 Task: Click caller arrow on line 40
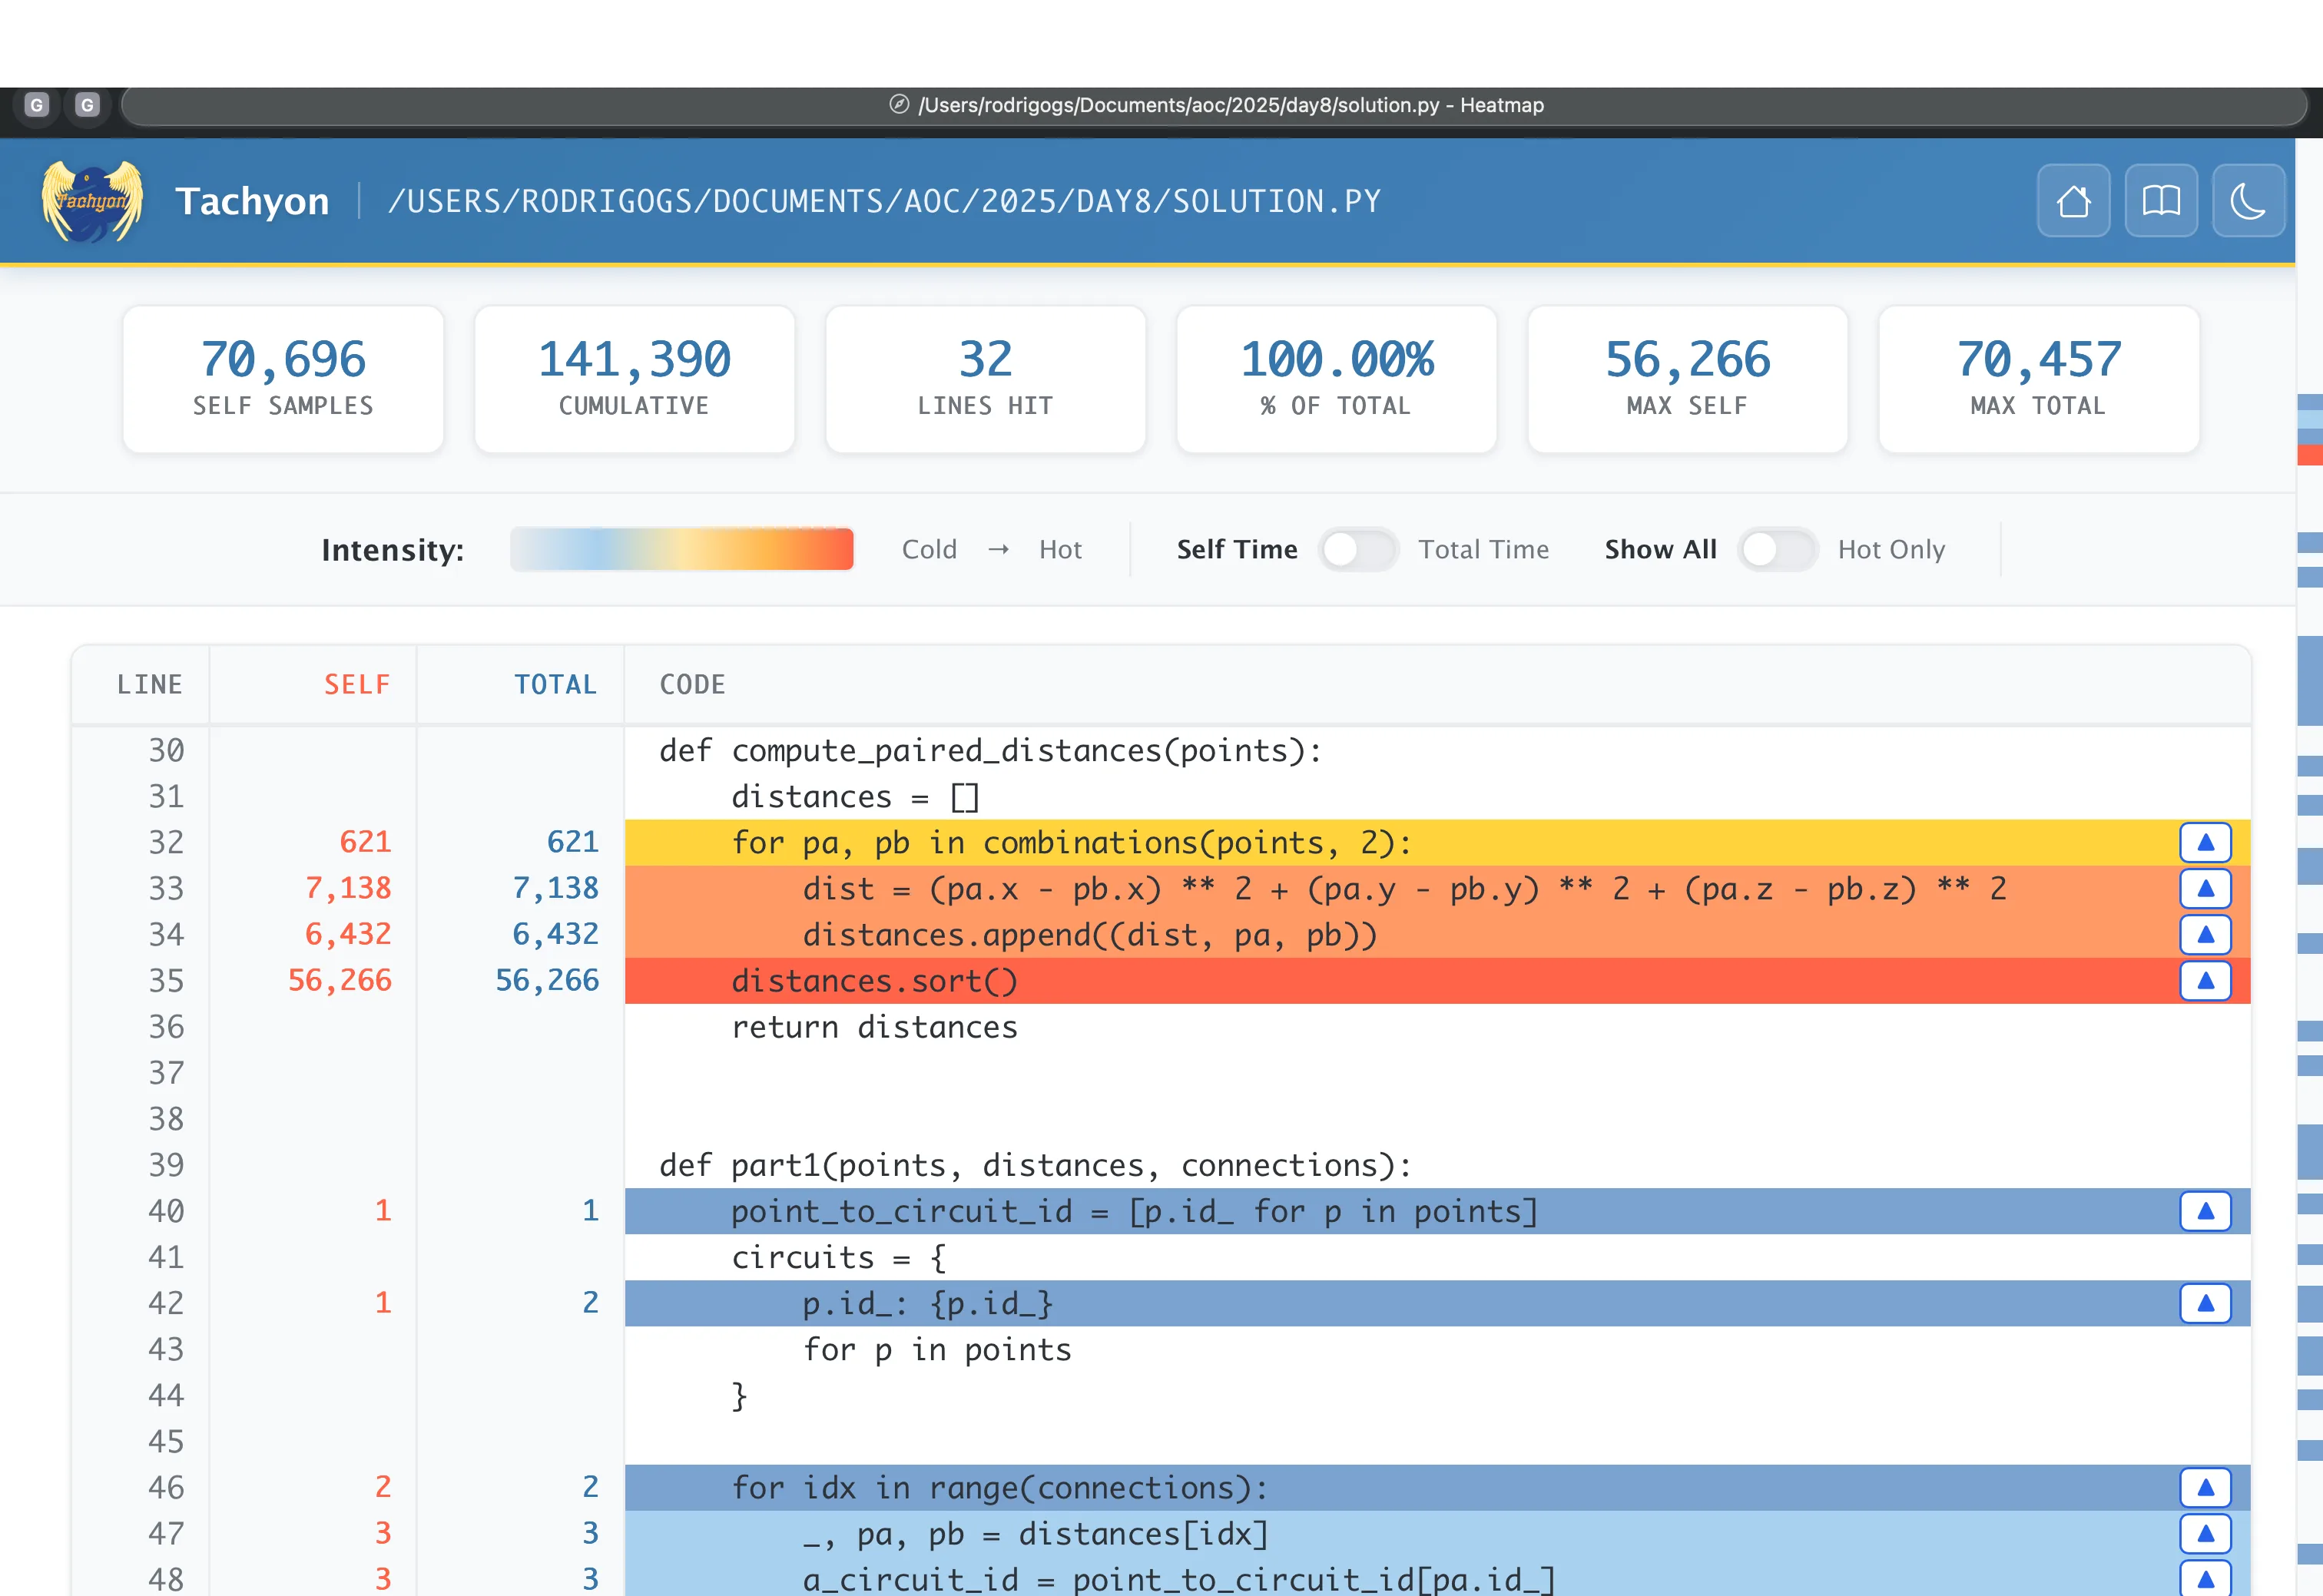tap(2204, 1211)
